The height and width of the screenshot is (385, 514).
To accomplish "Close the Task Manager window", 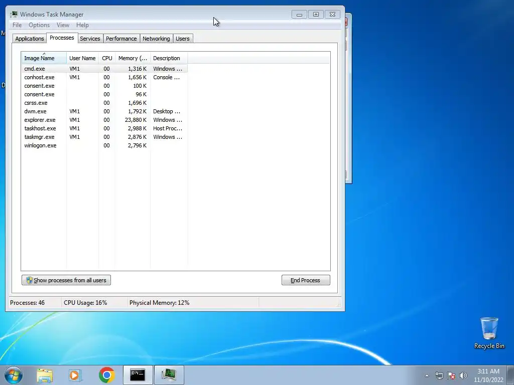I will 332,15.
